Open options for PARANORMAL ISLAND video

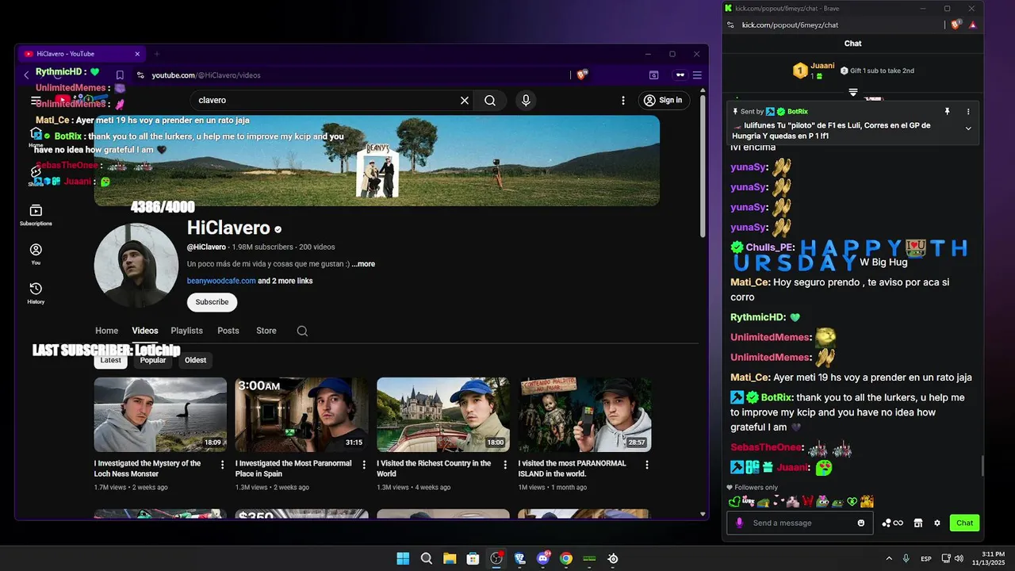[x=646, y=465]
